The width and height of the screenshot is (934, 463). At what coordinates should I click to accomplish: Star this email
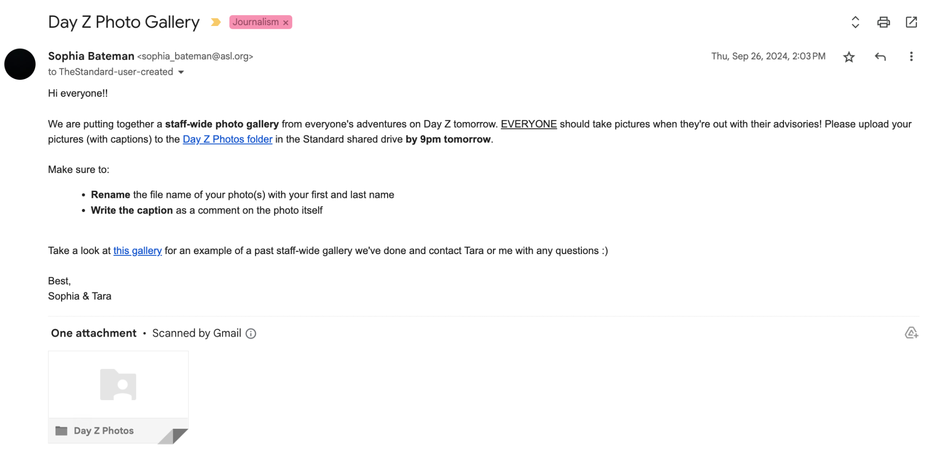click(x=848, y=57)
